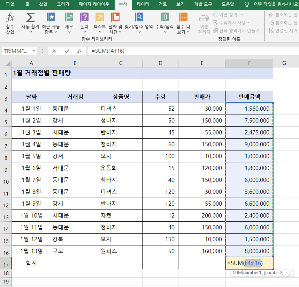Click the formula bar input showing =SUM(F4:F16)
This screenshot has height=287, width=299.
point(193,51)
